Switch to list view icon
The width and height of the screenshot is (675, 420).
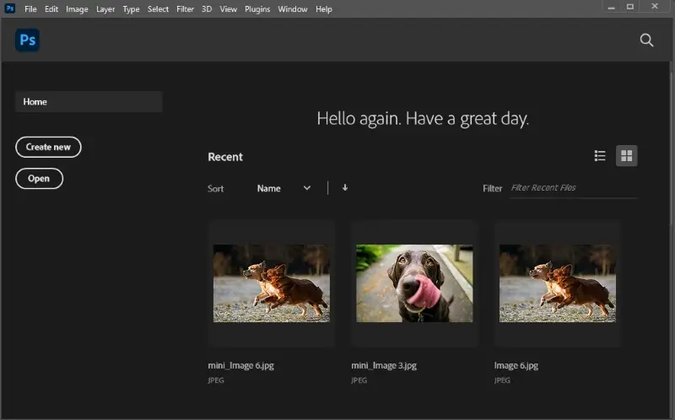(x=600, y=156)
